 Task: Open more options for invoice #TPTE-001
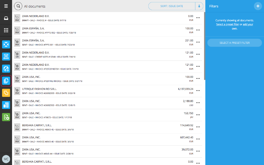[x=198, y=42]
